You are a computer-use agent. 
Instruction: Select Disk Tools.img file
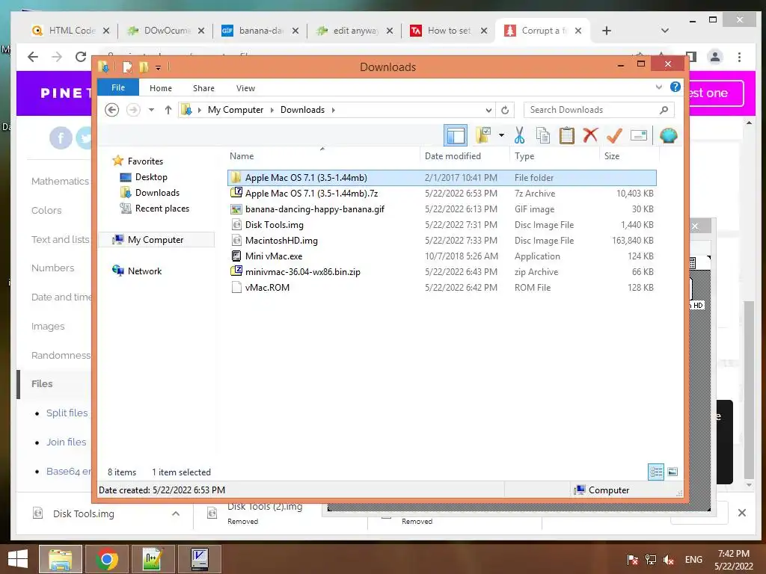tap(441, 224)
